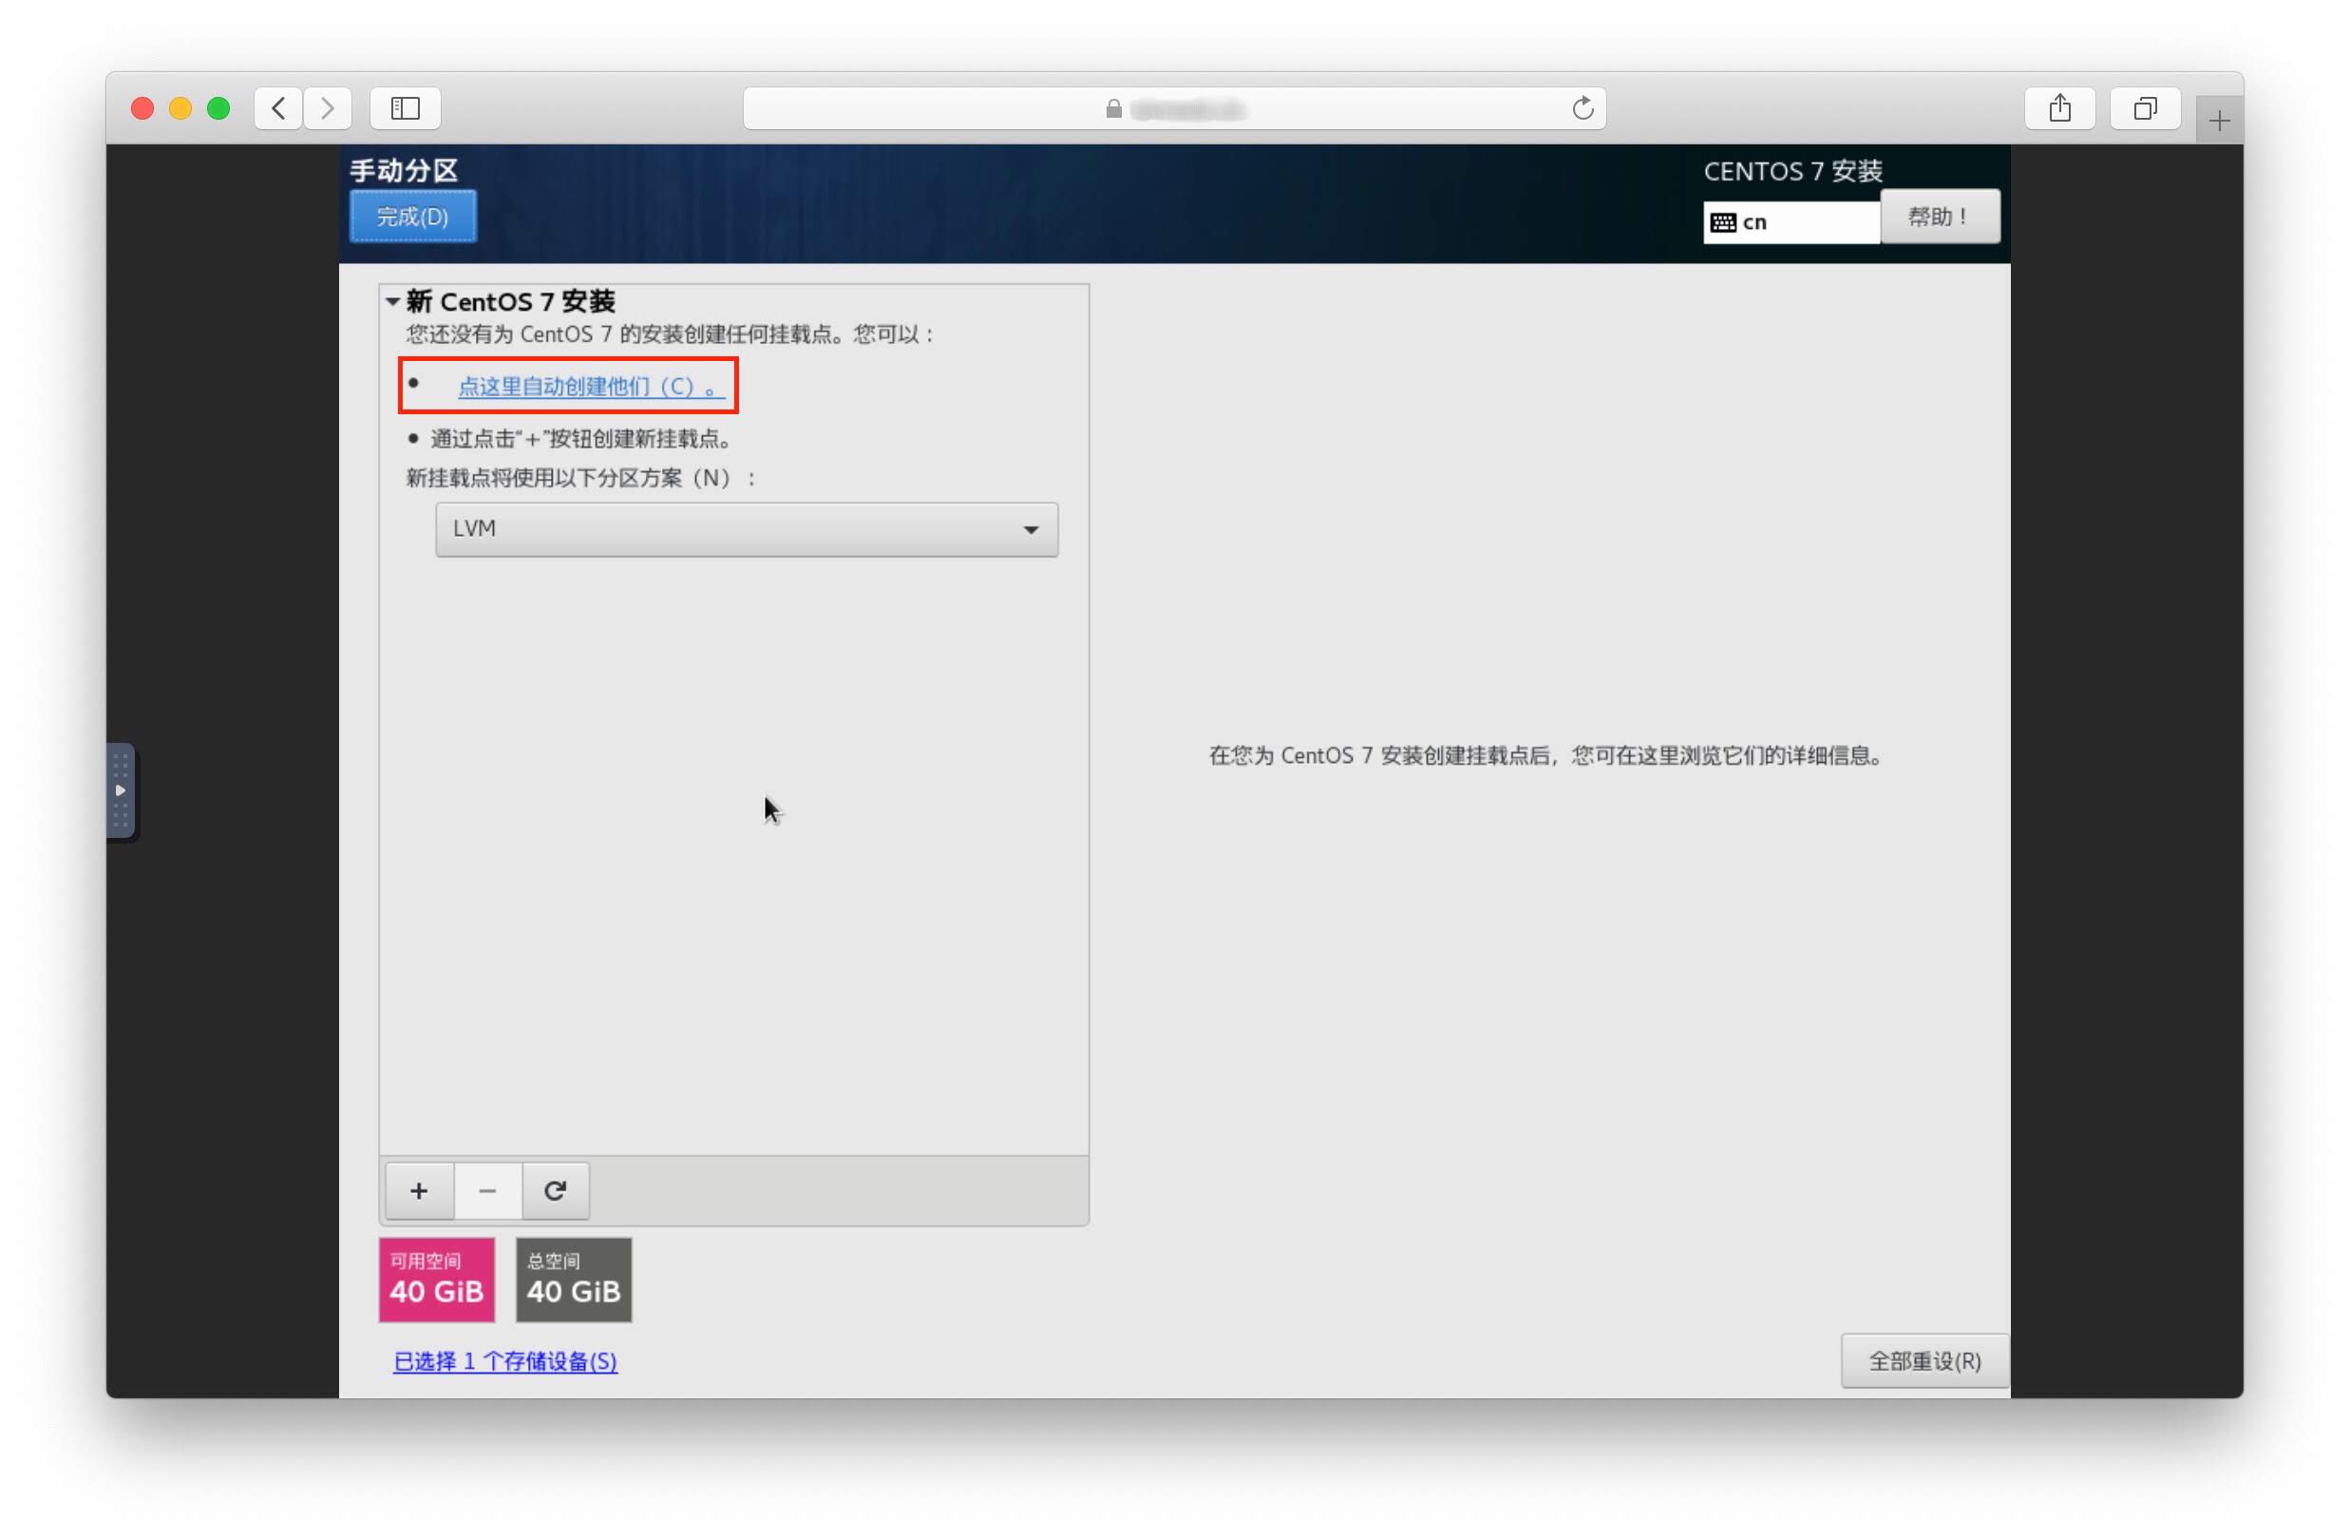Click the reload storage configuration icon
The width and height of the screenshot is (2350, 1539).
point(555,1191)
